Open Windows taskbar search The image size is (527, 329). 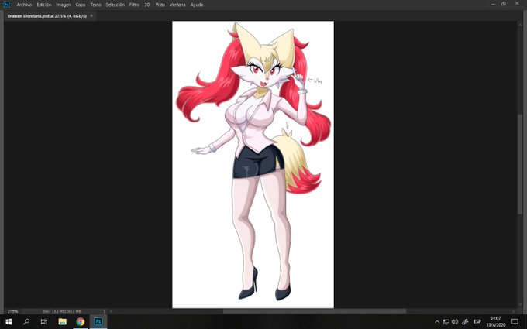pyautogui.click(x=26, y=321)
